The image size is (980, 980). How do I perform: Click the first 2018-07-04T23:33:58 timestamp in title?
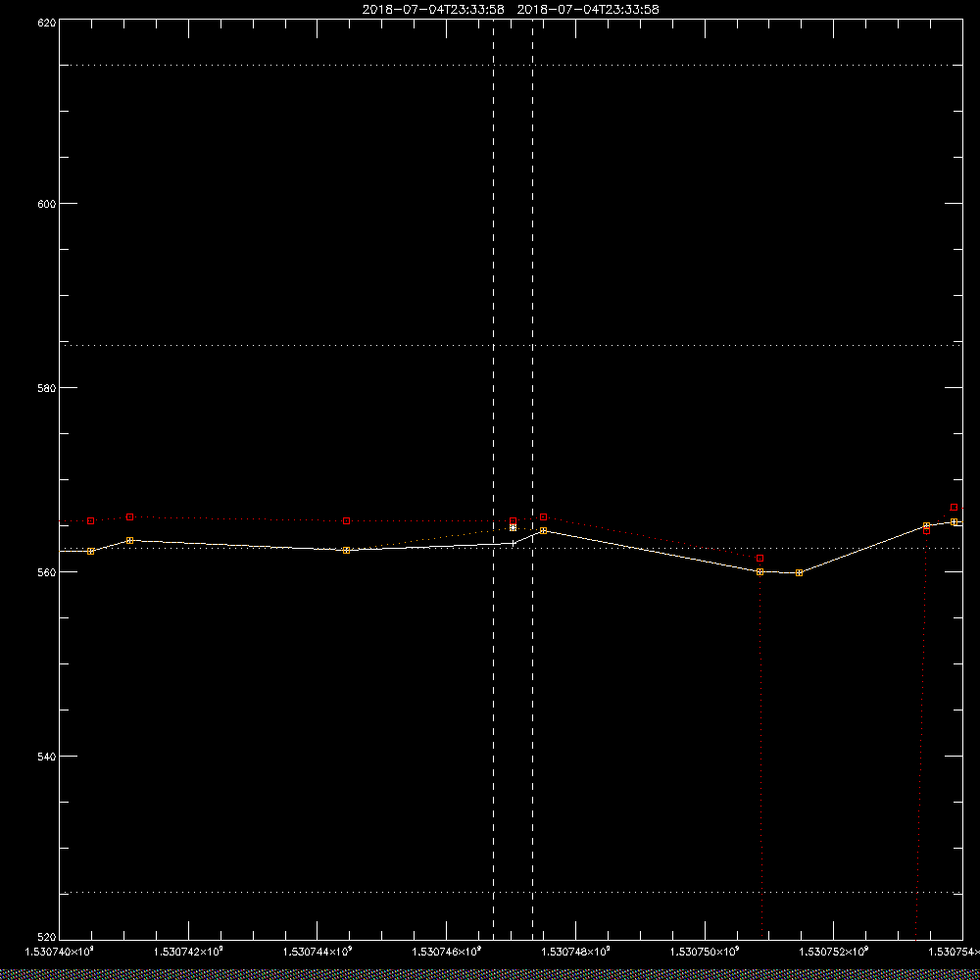tap(433, 10)
